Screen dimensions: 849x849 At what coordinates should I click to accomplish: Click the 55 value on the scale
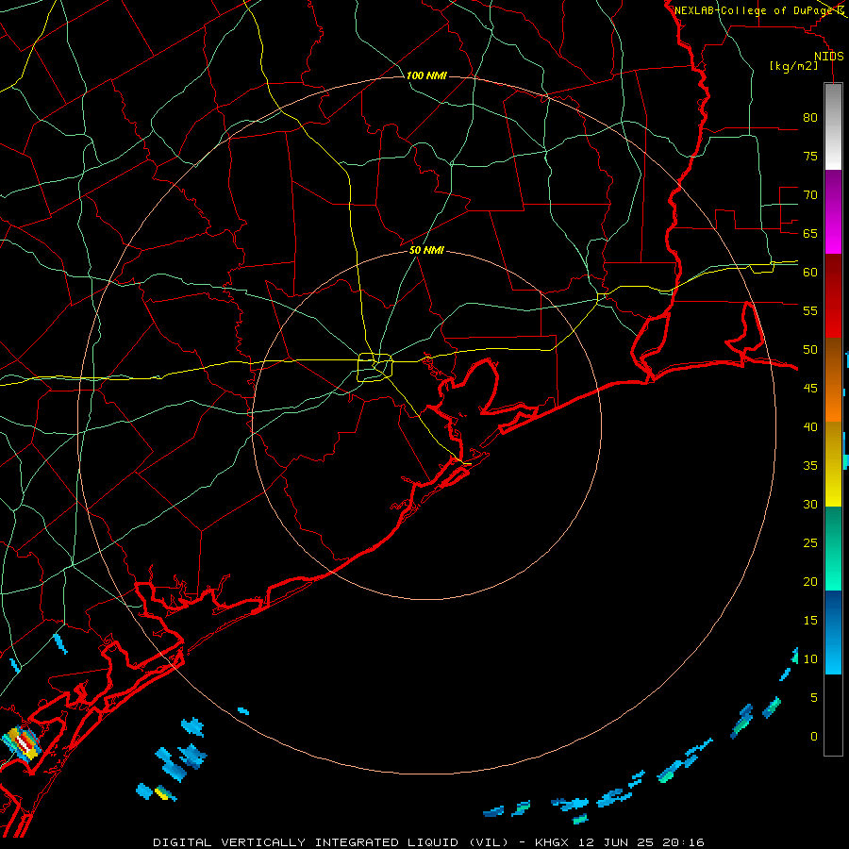[810, 310]
